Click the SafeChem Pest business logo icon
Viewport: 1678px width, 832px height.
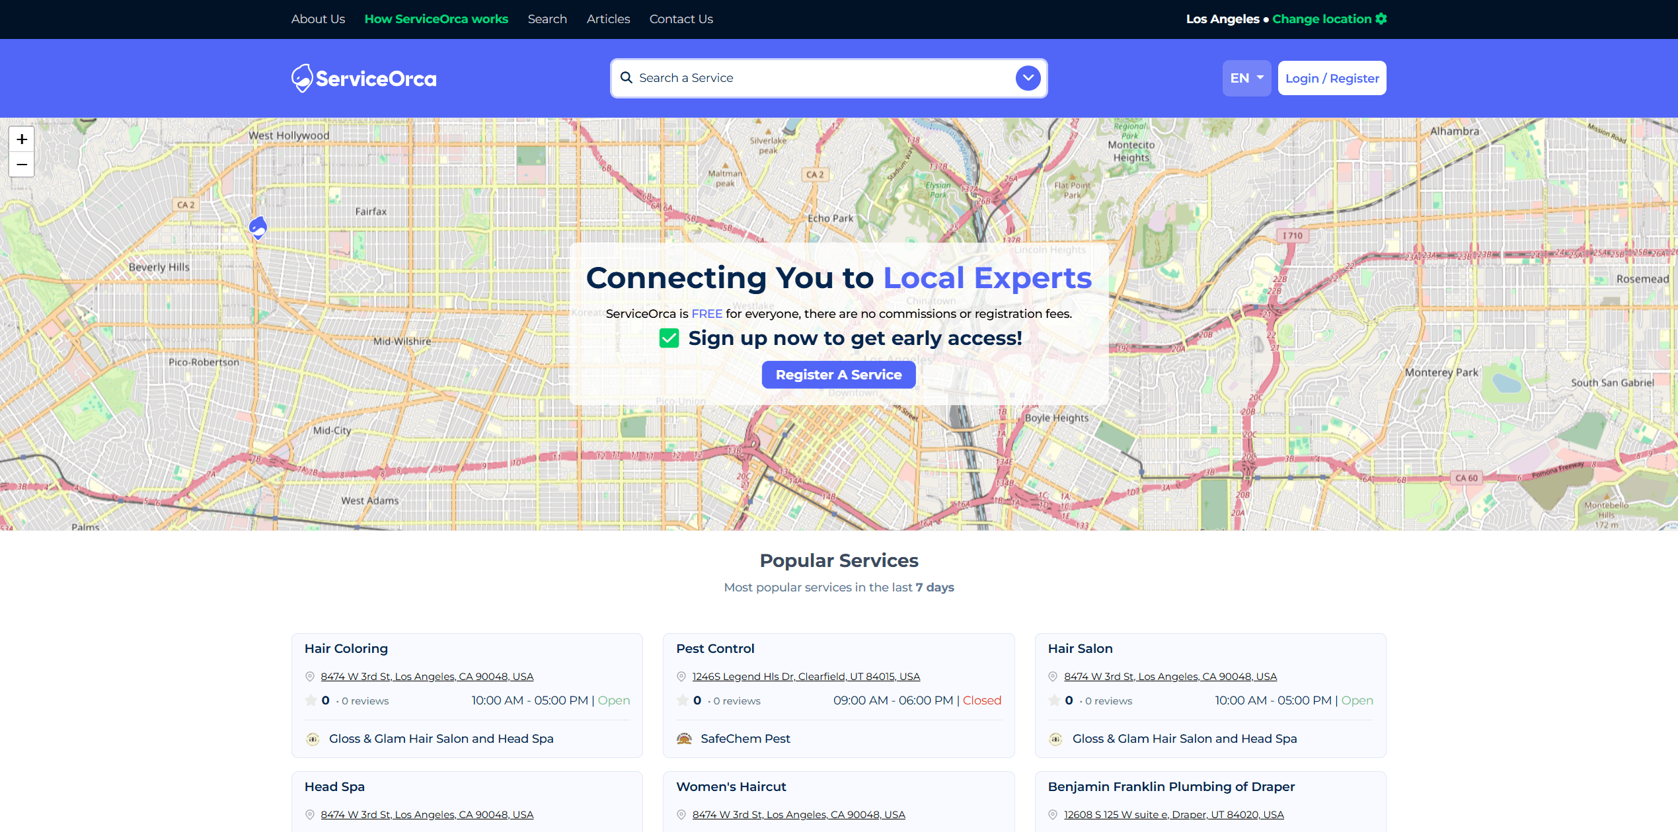point(684,739)
